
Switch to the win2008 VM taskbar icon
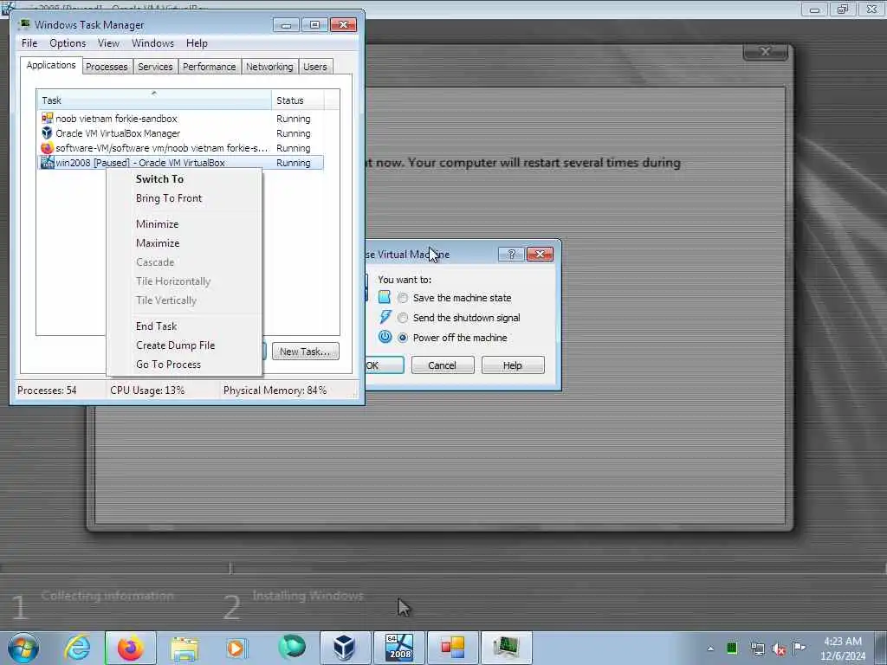(x=398, y=648)
